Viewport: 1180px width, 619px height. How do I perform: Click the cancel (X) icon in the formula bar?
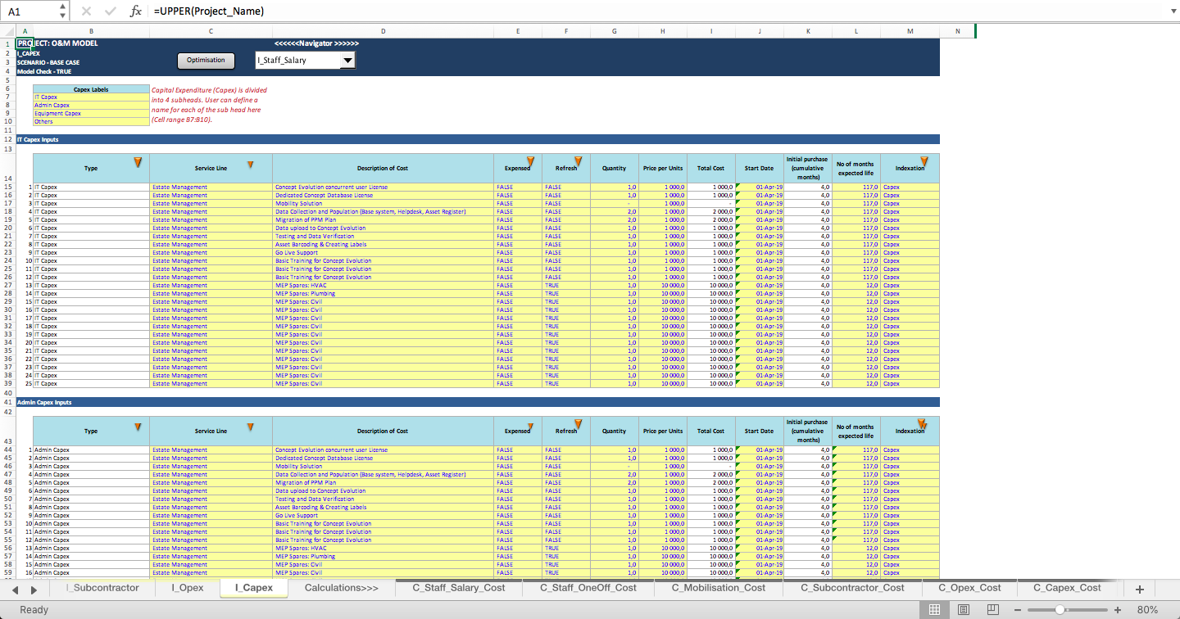pos(87,11)
